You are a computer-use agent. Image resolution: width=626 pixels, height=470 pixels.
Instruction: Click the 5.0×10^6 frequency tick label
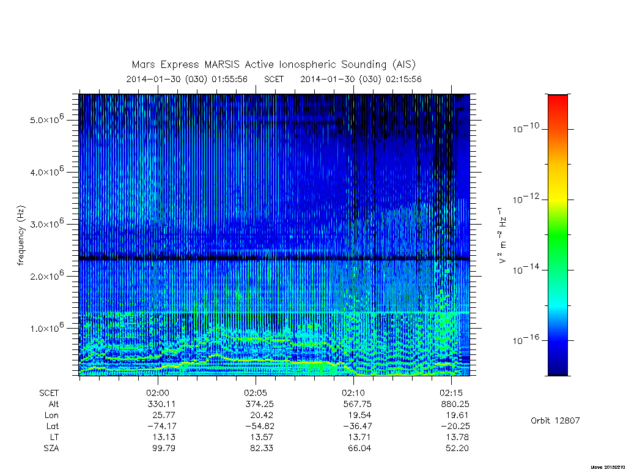(46, 119)
